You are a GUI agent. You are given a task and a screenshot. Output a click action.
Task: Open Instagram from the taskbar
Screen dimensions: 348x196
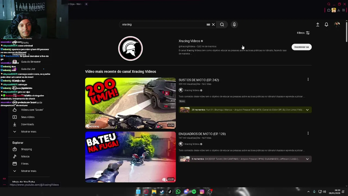[x=202, y=192]
